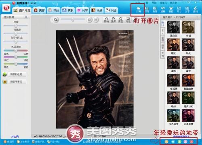
Task: Click the green icon in bottom-right bar
Action: 179,142
